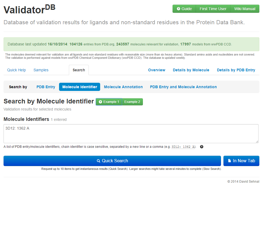
Task: Click the textarea resize handle corner
Action: (257, 142)
